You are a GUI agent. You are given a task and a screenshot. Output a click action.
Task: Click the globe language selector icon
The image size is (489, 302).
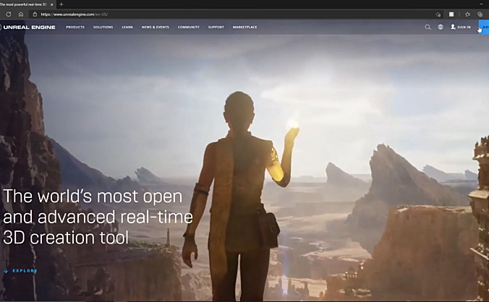[x=440, y=27]
